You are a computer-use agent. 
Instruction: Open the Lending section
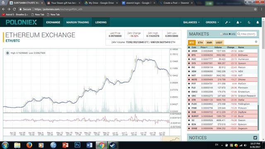(x=101, y=22)
